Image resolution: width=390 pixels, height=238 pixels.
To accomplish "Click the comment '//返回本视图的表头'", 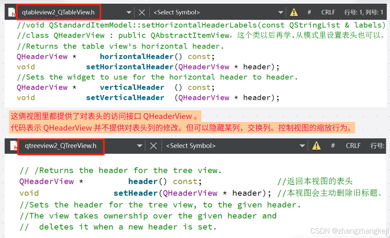I will point(315,181).
